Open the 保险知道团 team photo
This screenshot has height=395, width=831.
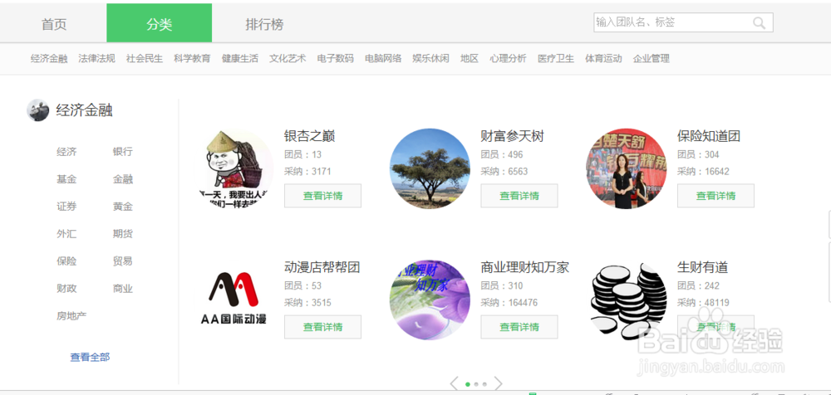(627, 169)
